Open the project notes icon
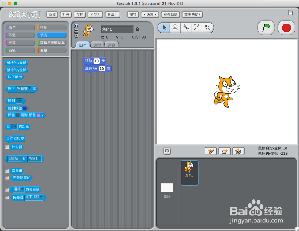The image size is (299, 231). pos(290,13)
